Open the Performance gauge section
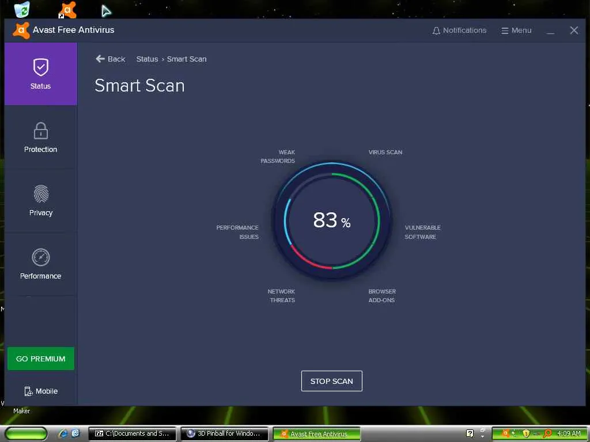Screen dimensions: 590x442 tap(41, 264)
